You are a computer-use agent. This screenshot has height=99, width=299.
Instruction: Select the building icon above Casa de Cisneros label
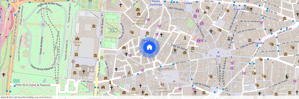(x=133, y=89)
